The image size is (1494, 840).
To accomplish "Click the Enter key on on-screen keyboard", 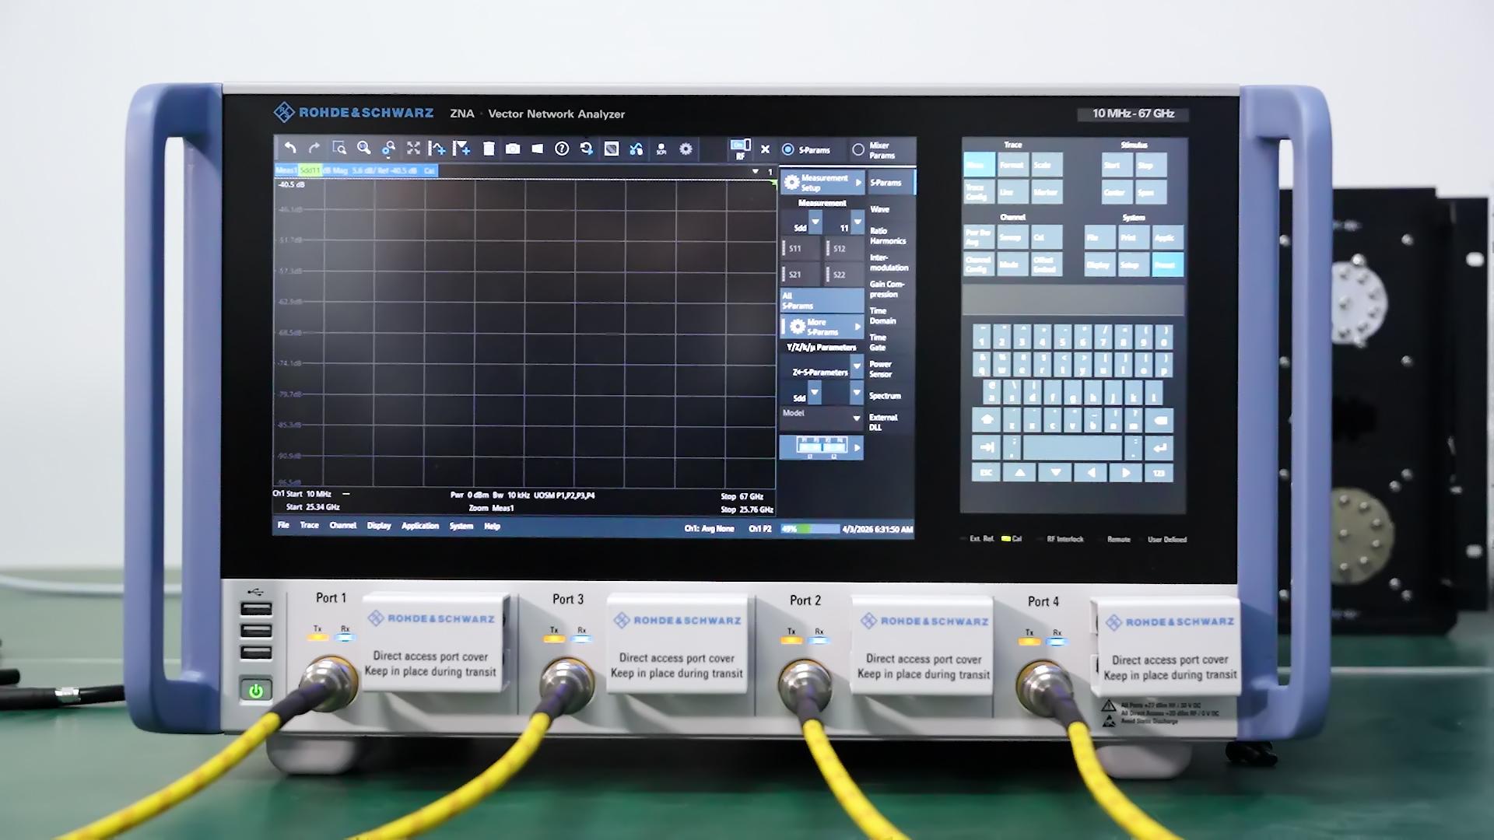I will 1159,447.
